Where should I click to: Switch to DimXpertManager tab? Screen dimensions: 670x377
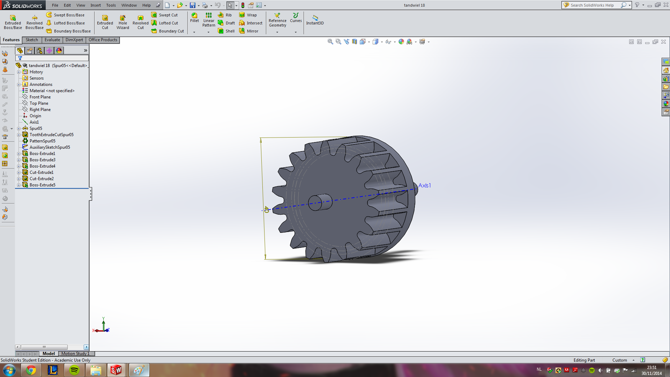tap(49, 51)
